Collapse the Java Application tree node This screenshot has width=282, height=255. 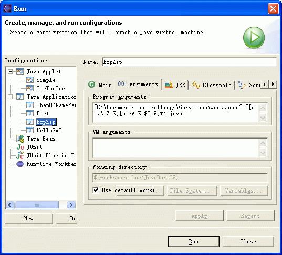pyautogui.click(x=11, y=97)
